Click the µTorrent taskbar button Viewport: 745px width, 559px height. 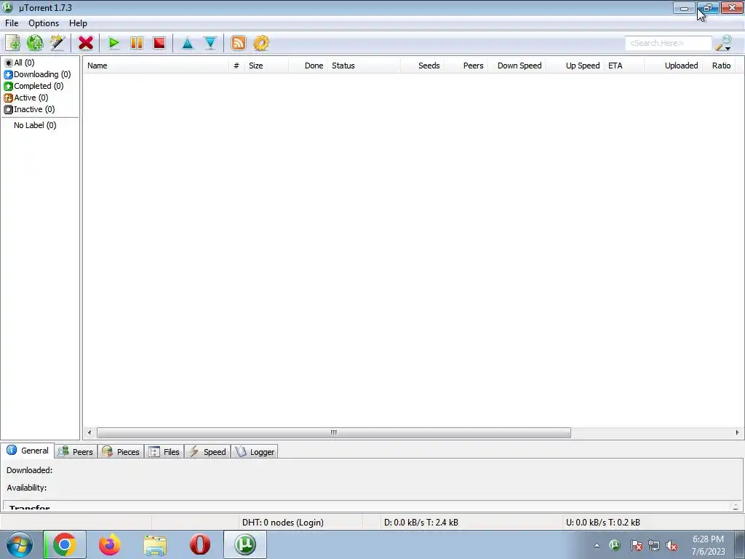245,544
